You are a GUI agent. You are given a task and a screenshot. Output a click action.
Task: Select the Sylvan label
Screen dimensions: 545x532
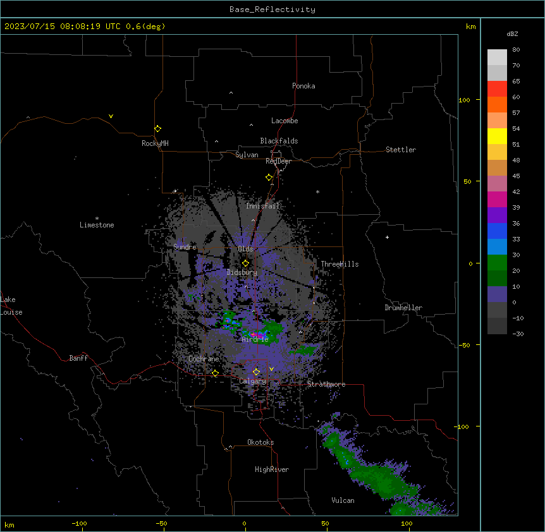(247, 155)
